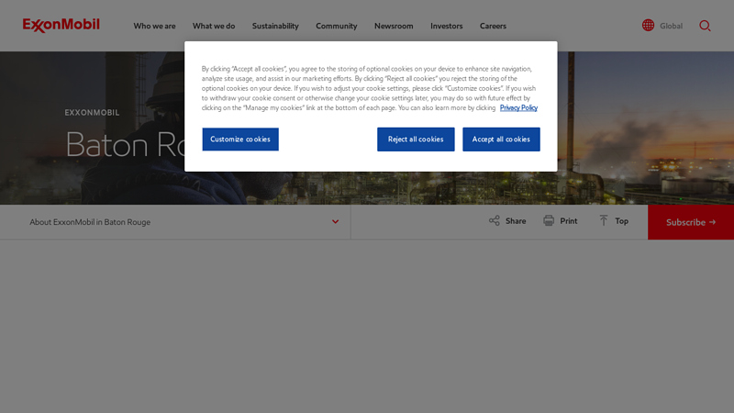Open the search magnifier icon
The height and width of the screenshot is (413, 734).
[705, 26]
